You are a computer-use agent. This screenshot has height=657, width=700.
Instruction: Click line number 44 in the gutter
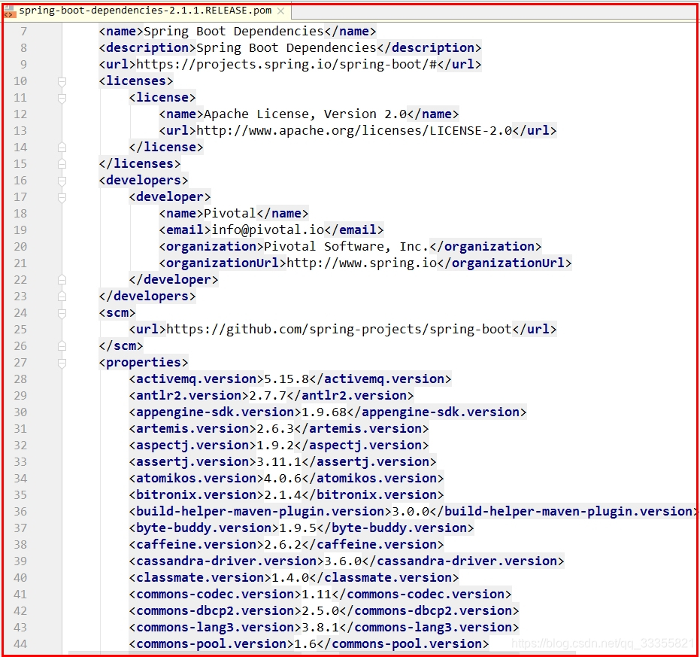point(20,643)
